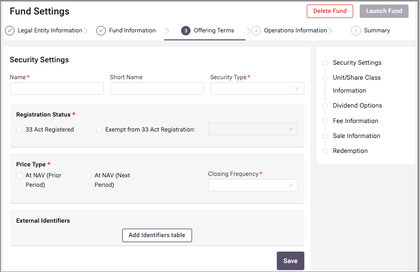This screenshot has height=272, width=420.
Task: Click the Unit/Share Class nav circle marker
Action: click(x=325, y=78)
